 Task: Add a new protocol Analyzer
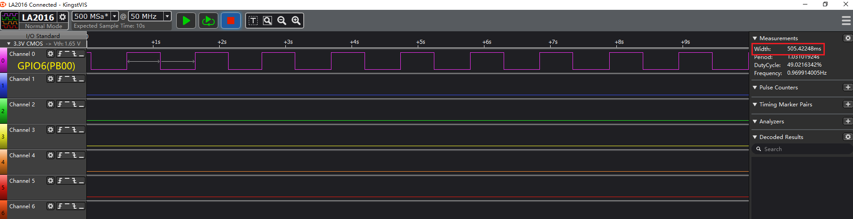pyautogui.click(x=848, y=121)
